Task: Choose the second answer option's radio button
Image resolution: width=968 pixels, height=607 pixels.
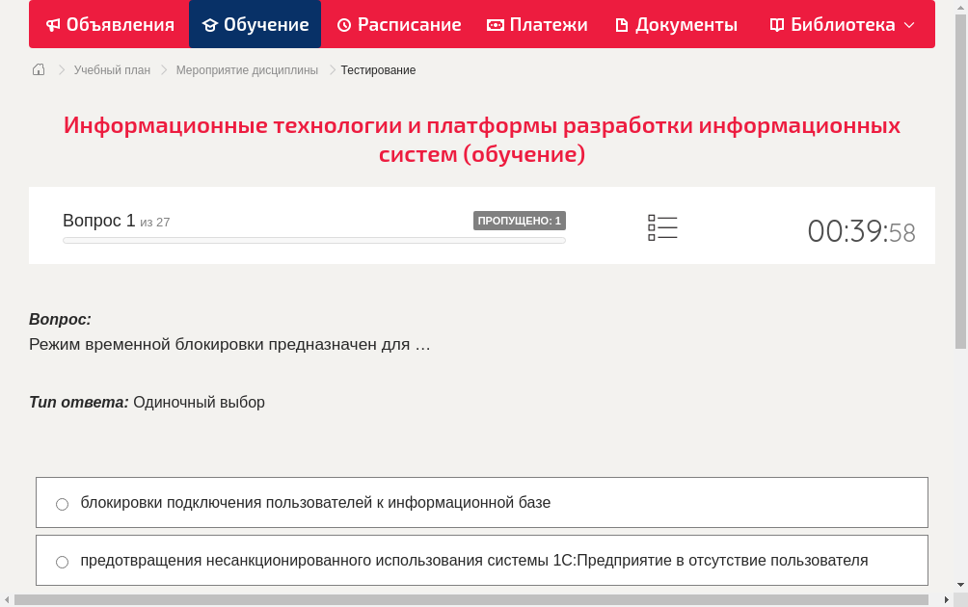Action: (62, 561)
